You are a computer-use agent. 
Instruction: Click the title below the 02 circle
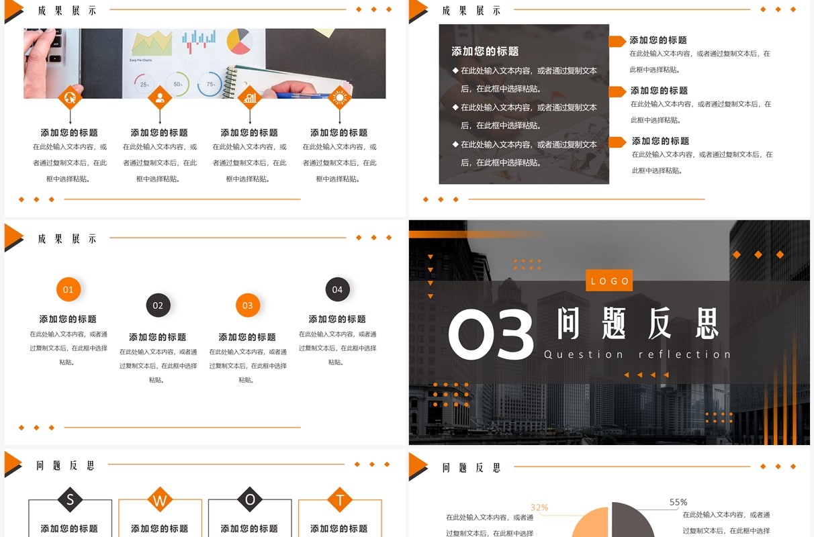[158, 337]
